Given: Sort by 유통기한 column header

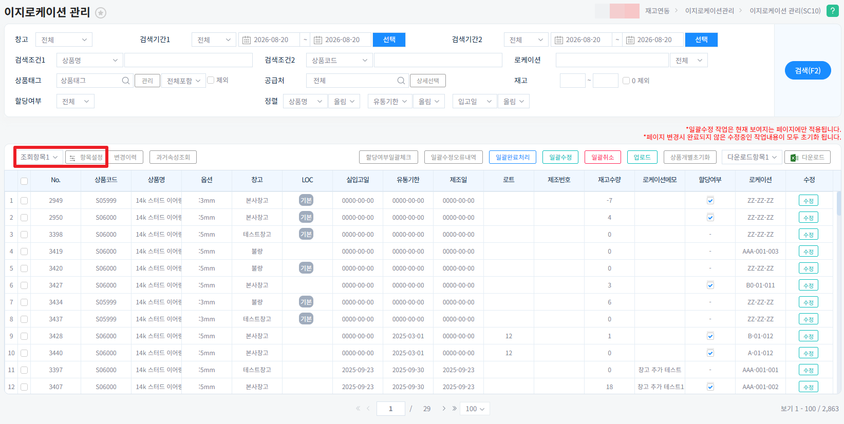Looking at the screenshot, I should pos(408,180).
